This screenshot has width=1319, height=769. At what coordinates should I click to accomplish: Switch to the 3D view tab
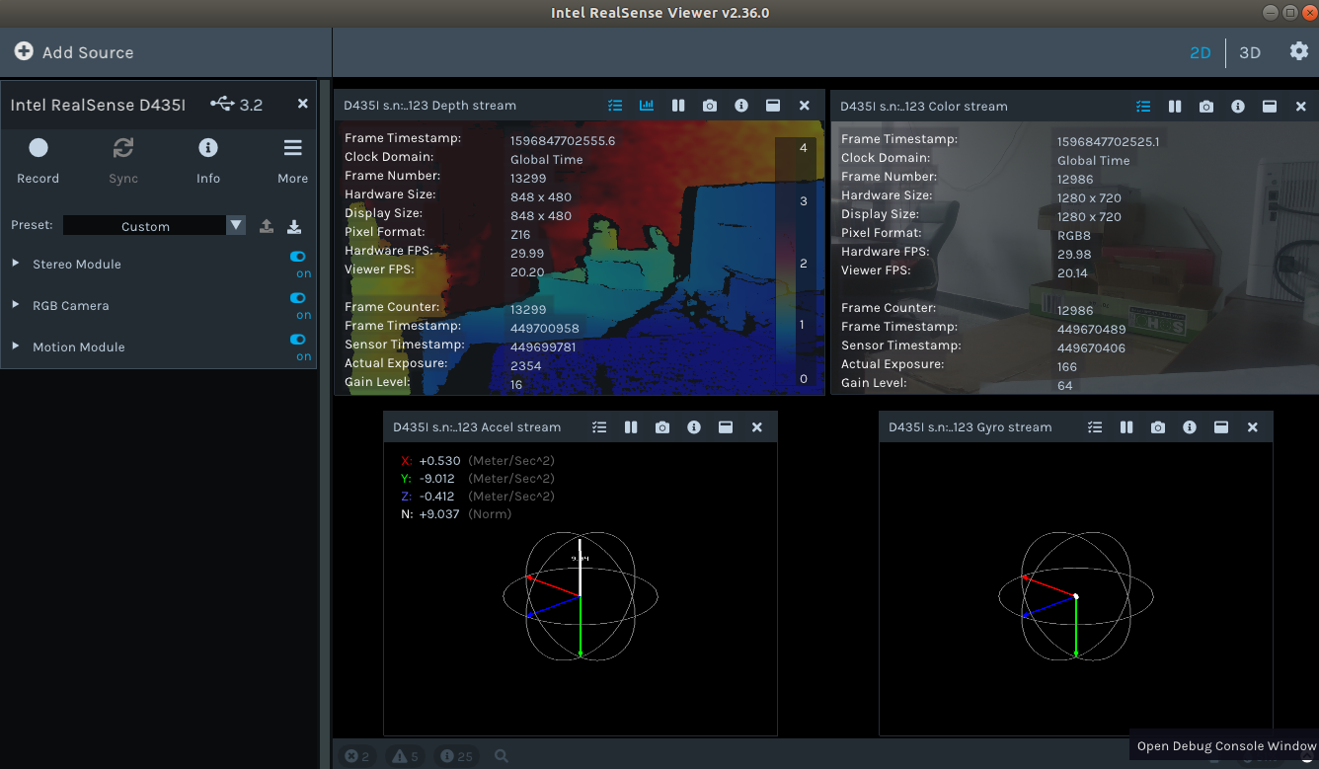click(1250, 51)
